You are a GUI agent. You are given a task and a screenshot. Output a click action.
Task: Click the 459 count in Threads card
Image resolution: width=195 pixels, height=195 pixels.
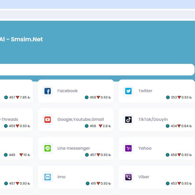tap(12, 126)
